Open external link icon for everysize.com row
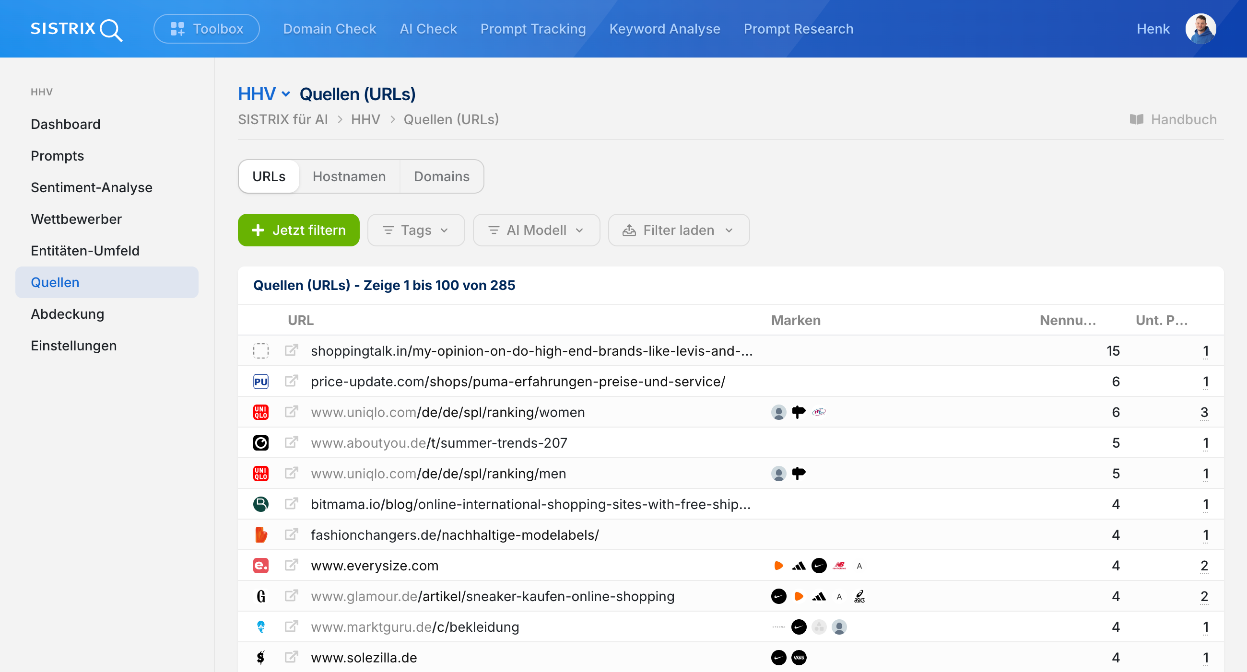The width and height of the screenshot is (1247, 672). click(291, 565)
